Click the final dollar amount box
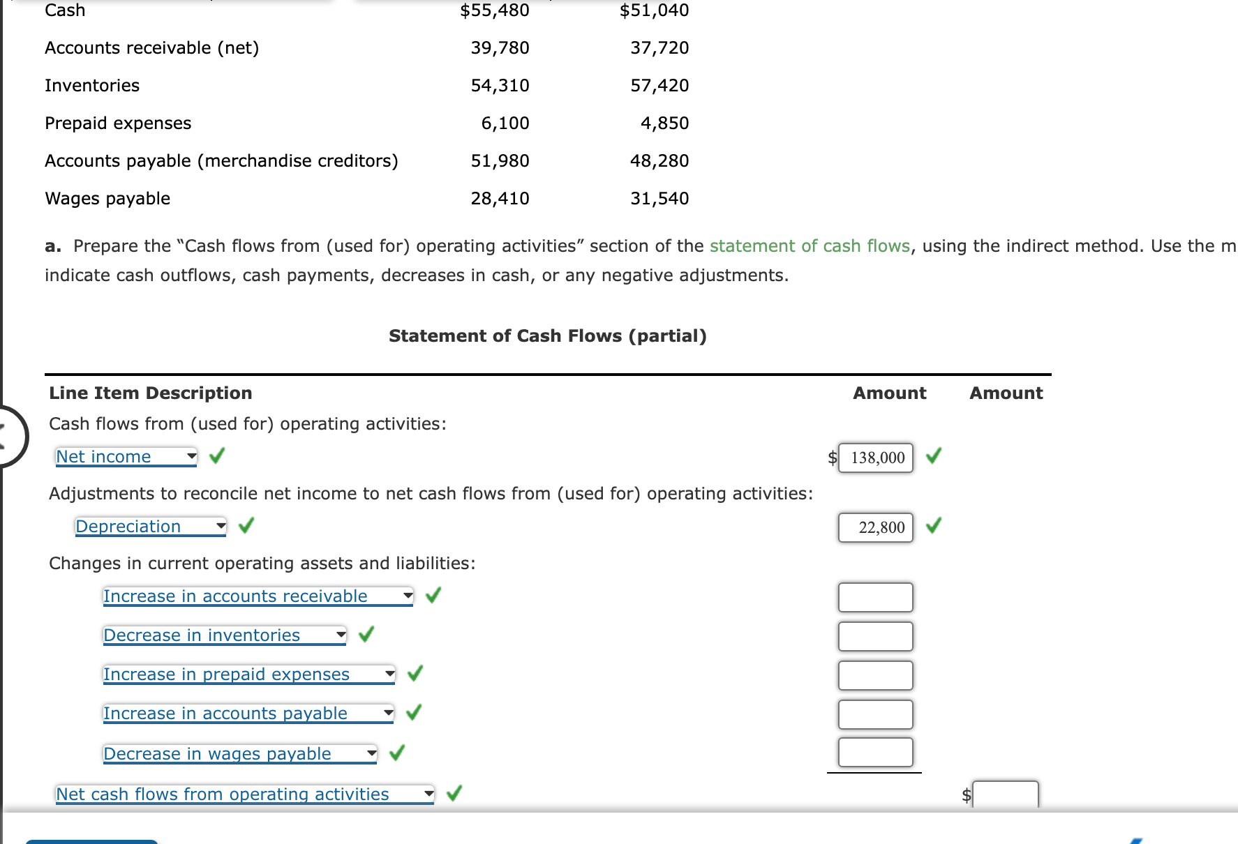Screen dimensions: 1238x844 tap(1005, 793)
